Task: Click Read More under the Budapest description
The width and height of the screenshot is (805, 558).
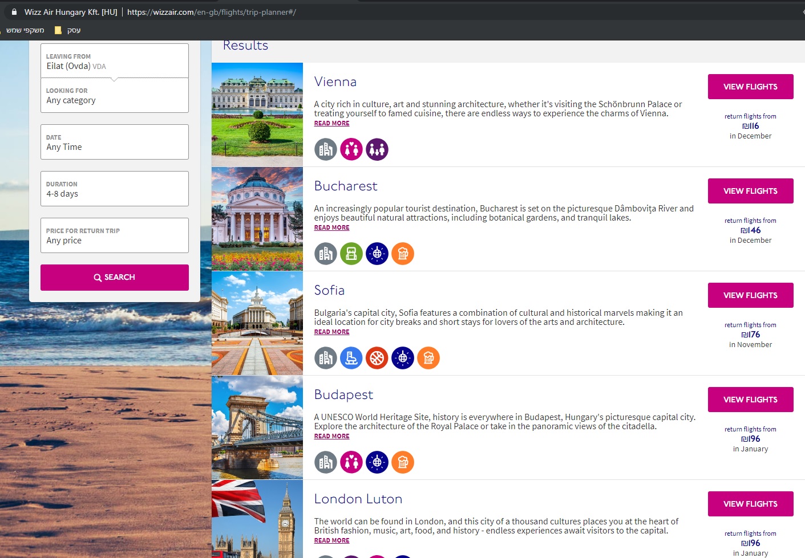Action: coord(331,436)
